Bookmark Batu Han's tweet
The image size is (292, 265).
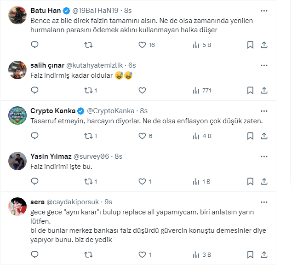click(250, 45)
